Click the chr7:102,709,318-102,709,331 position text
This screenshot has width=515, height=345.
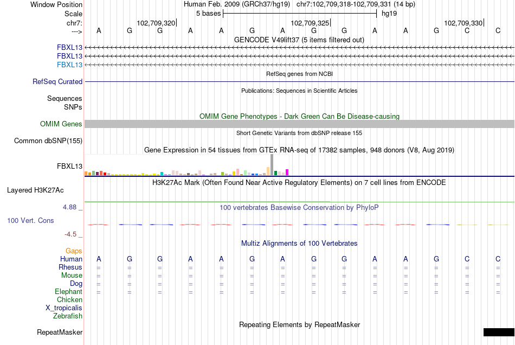(x=344, y=4)
